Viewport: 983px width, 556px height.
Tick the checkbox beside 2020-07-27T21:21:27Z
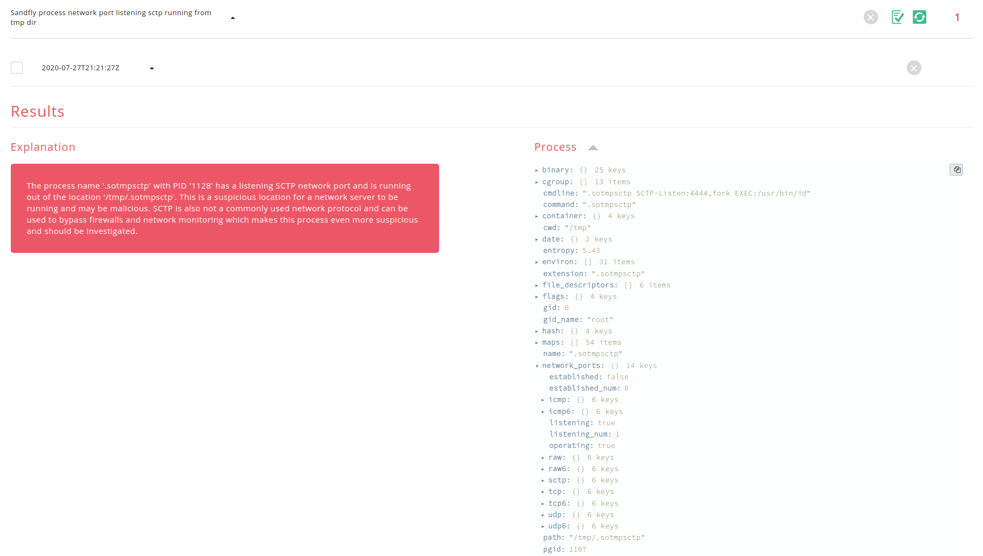coord(17,68)
